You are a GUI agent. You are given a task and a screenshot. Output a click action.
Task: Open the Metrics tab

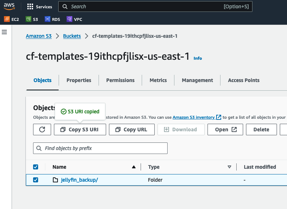[158, 80]
